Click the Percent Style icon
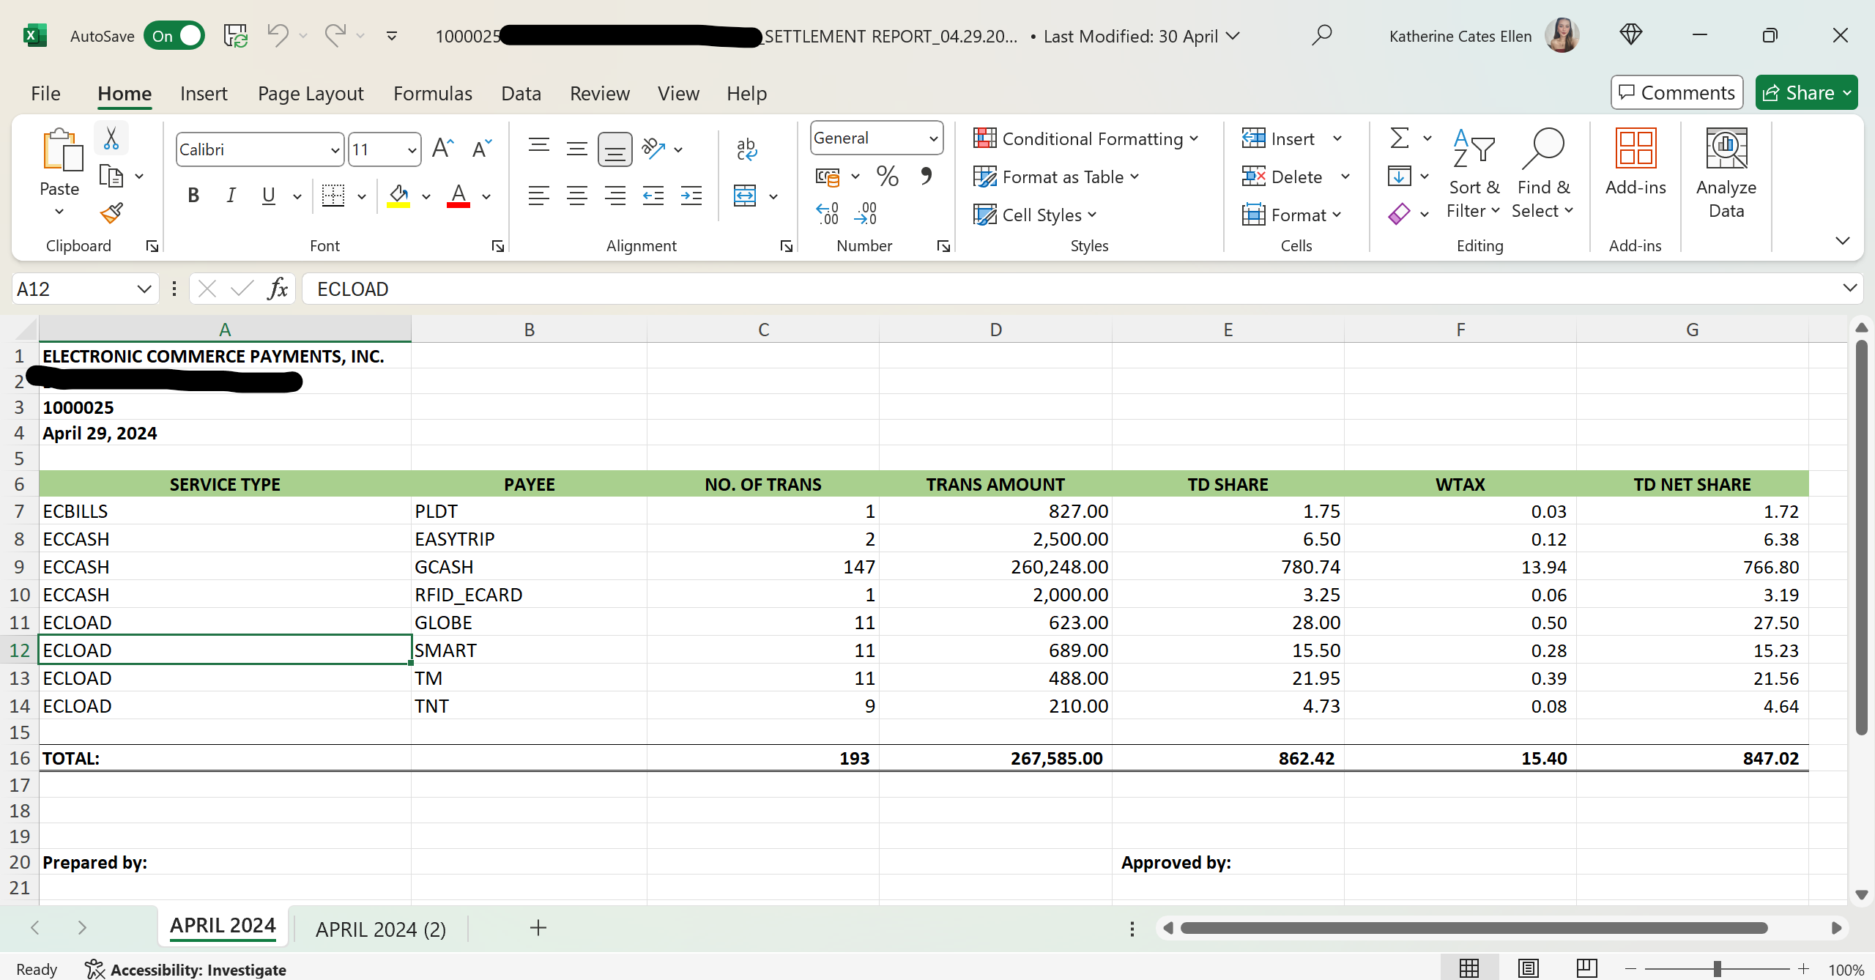Viewport: 1875px width, 980px height. point(888,177)
